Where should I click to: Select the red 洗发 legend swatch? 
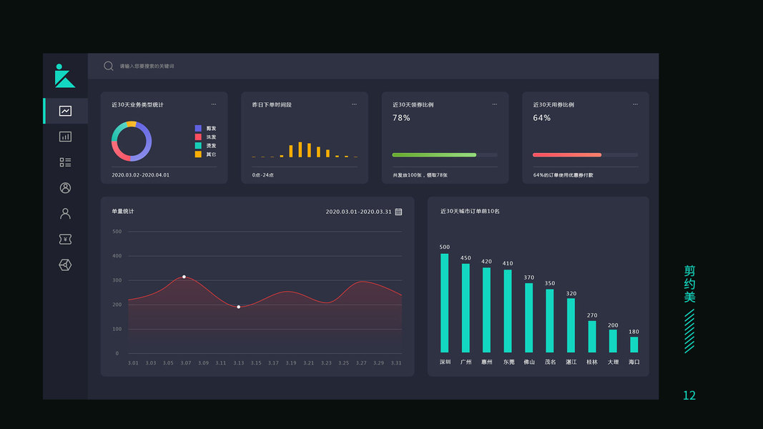click(198, 137)
